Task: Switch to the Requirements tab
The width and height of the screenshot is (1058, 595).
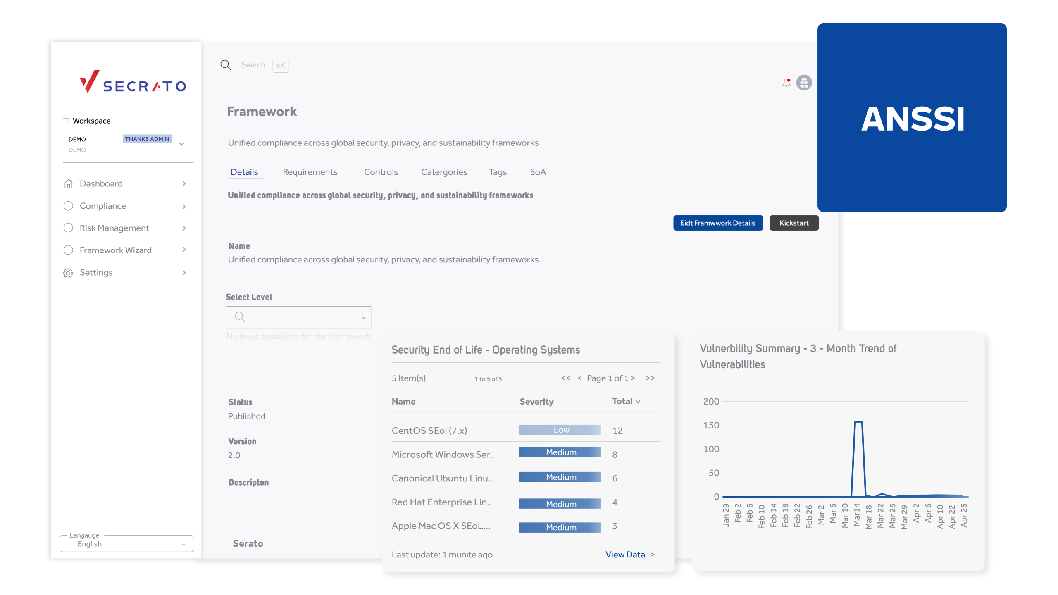Action: [x=310, y=172]
